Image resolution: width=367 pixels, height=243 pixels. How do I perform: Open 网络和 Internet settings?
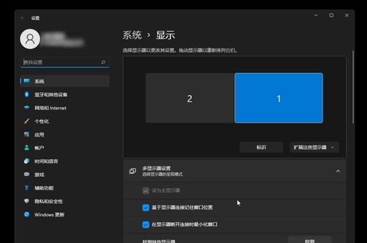tap(65, 108)
